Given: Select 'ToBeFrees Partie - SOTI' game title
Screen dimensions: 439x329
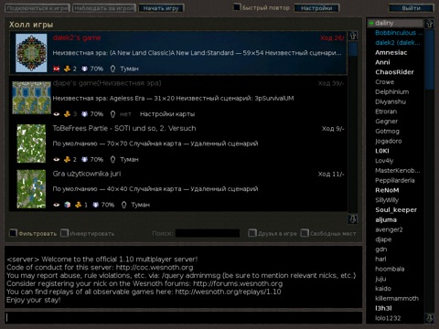Looking at the screenshot, I should [x=124, y=128].
